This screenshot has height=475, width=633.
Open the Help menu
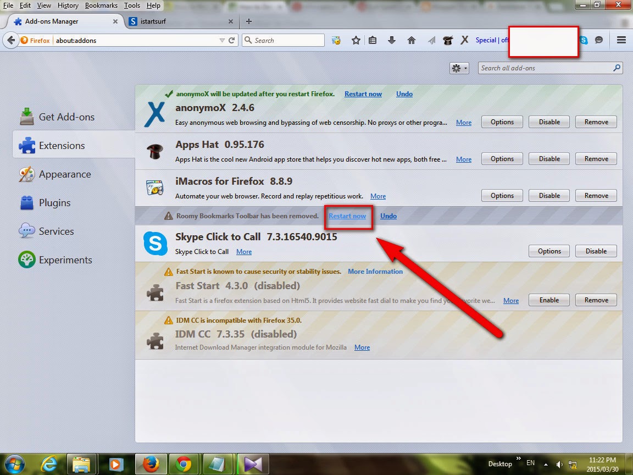click(x=153, y=5)
